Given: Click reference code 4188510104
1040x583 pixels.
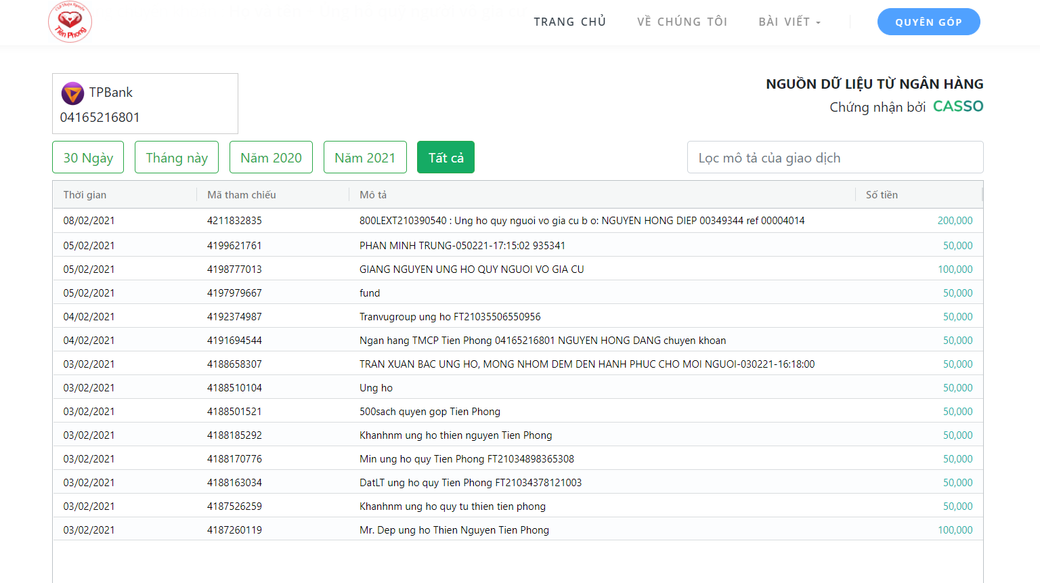Looking at the screenshot, I should (x=234, y=388).
